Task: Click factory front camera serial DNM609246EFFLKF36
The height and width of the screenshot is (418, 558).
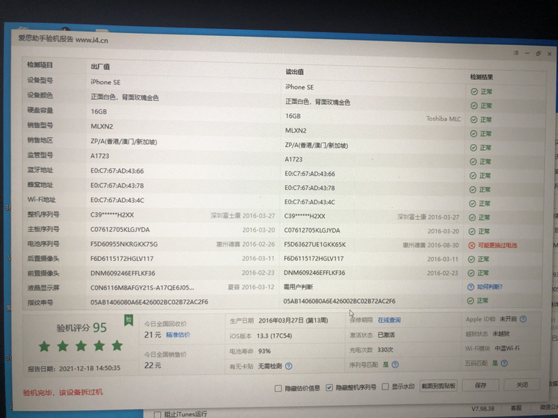Action: coord(123,273)
